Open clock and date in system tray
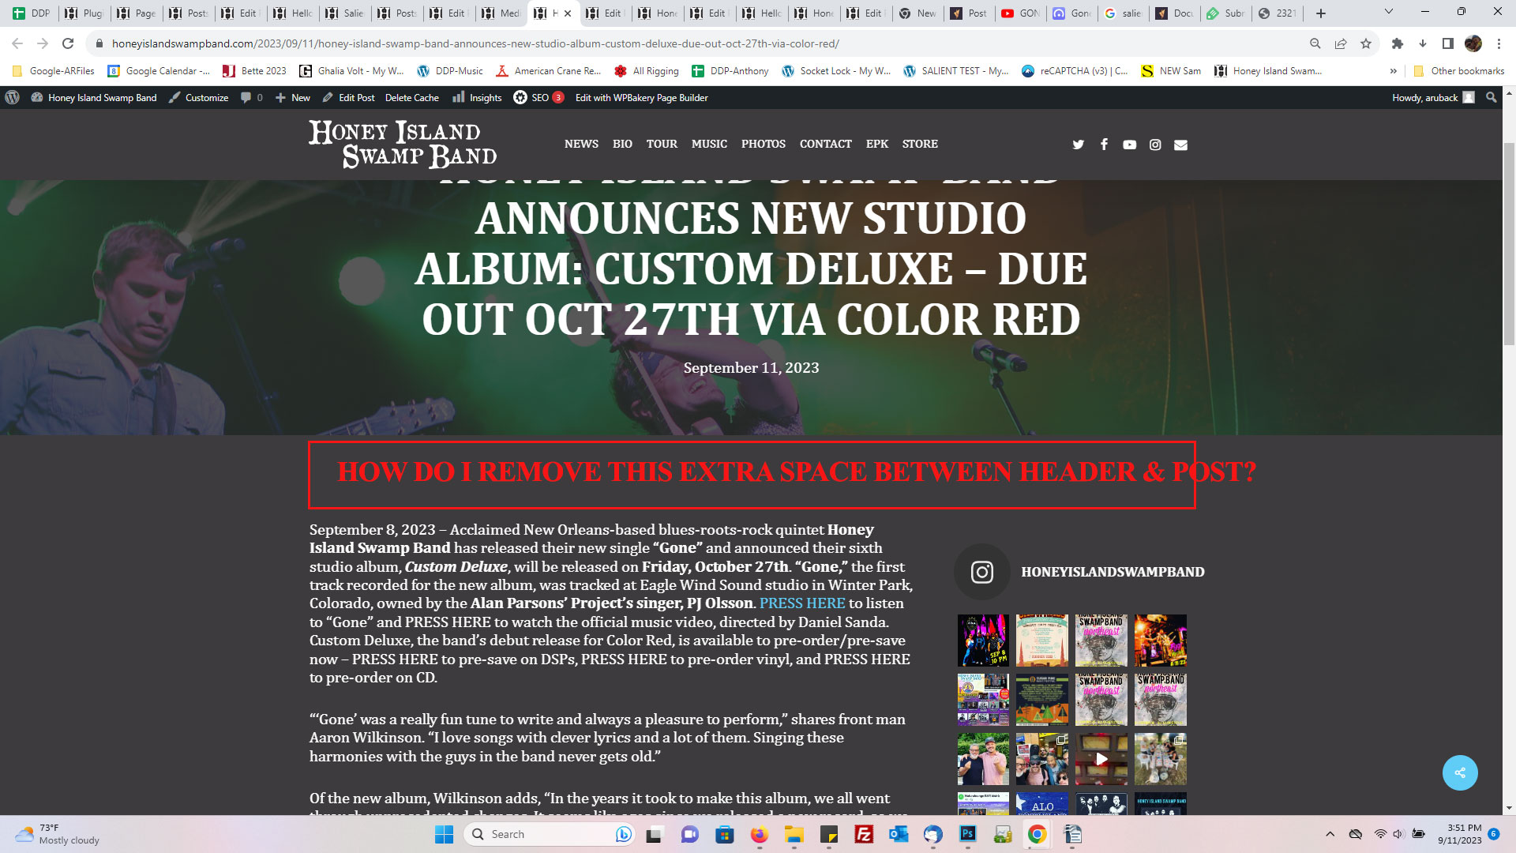Screen dimensions: 1516x853 tap(1459, 834)
